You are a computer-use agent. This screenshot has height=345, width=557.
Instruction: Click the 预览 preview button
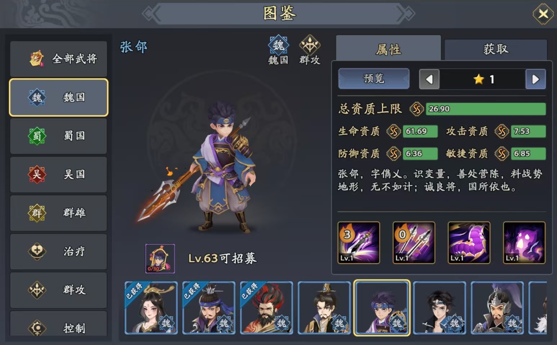[x=374, y=79]
